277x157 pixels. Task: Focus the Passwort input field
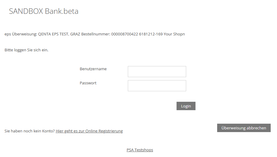157,86
